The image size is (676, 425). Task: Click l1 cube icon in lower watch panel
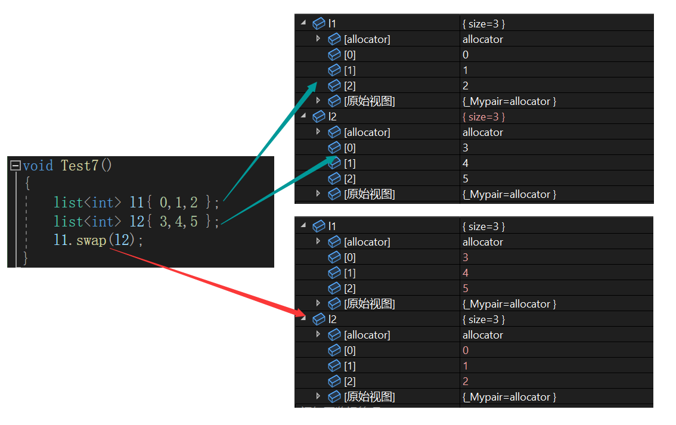point(319,226)
